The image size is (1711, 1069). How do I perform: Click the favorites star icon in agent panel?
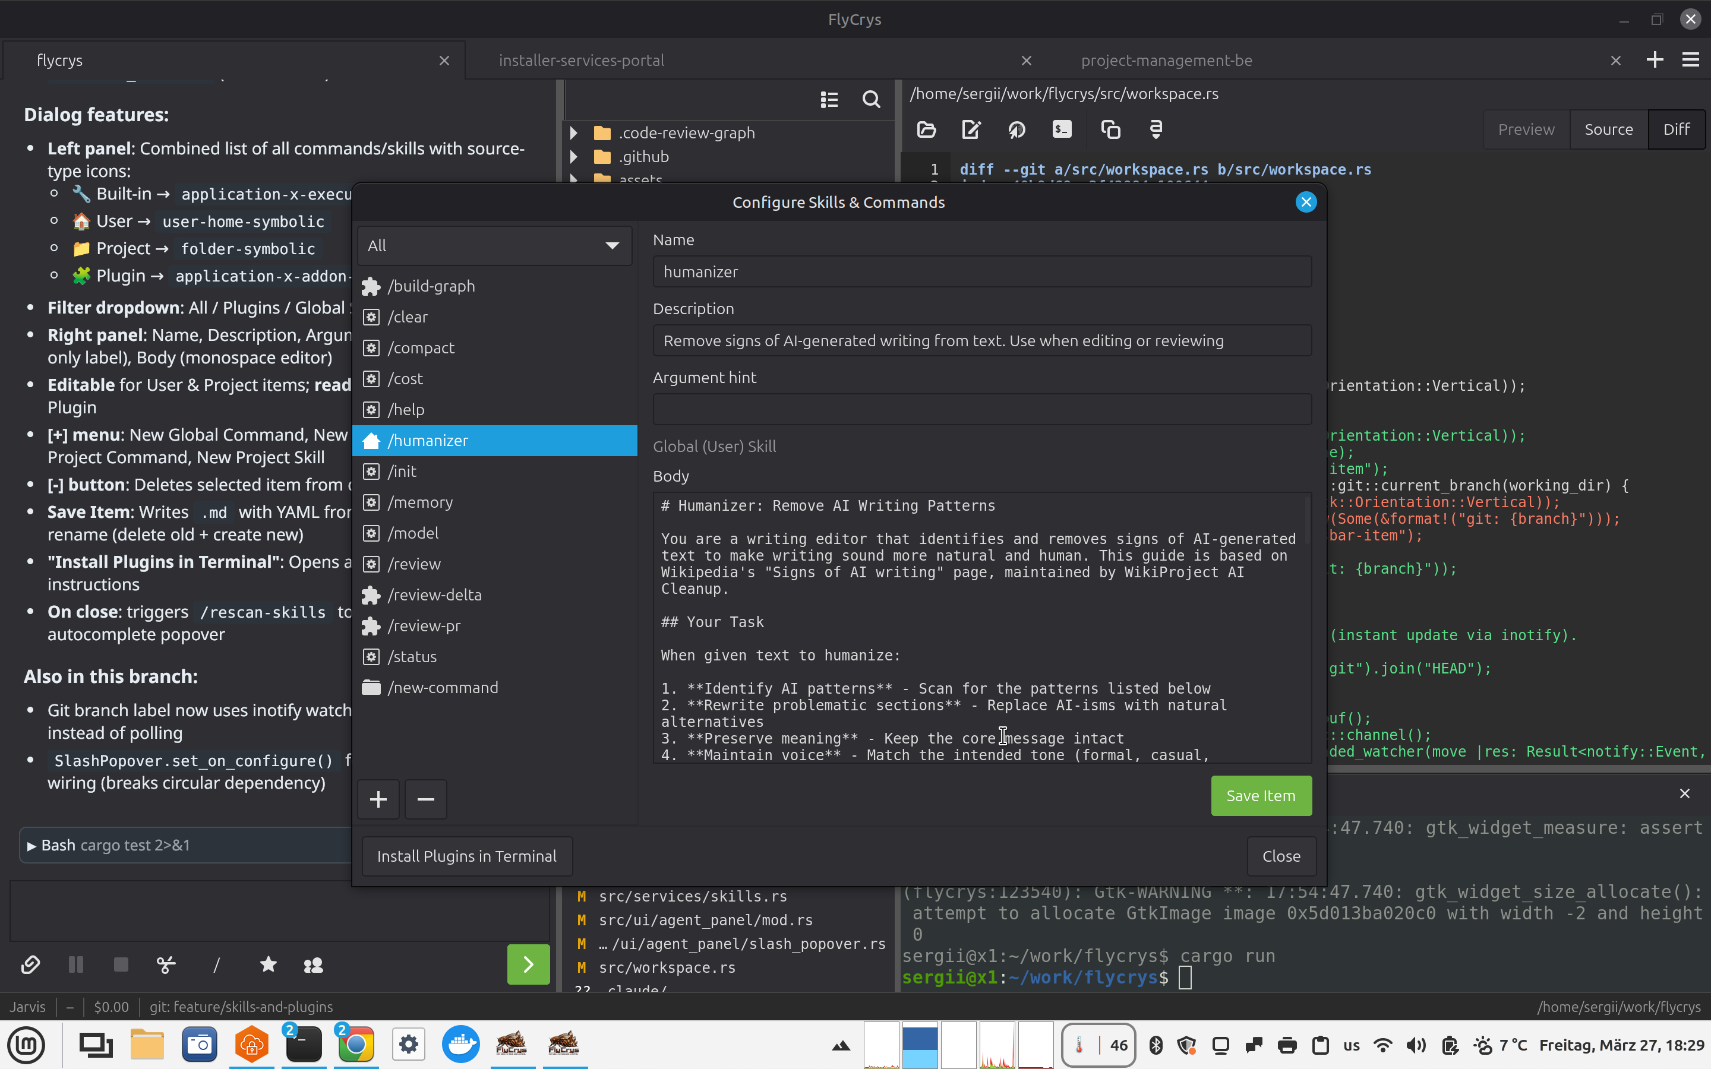click(x=268, y=964)
